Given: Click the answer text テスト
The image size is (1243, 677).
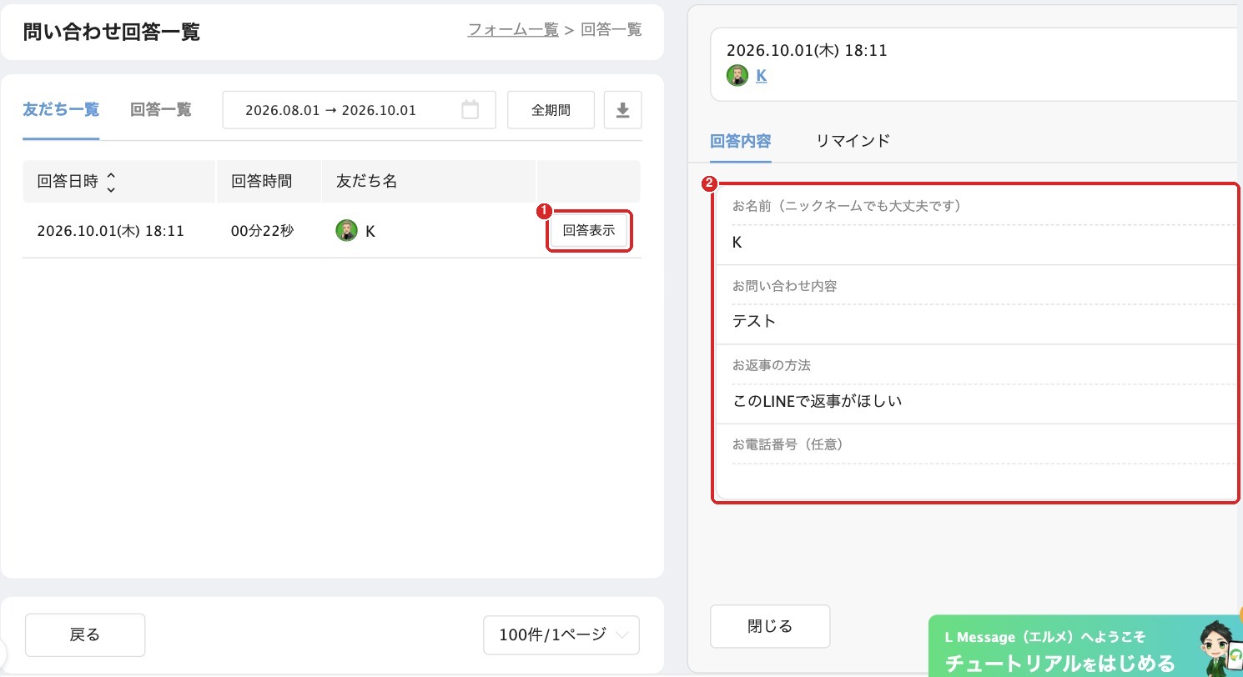Looking at the screenshot, I should tap(754, 322).
